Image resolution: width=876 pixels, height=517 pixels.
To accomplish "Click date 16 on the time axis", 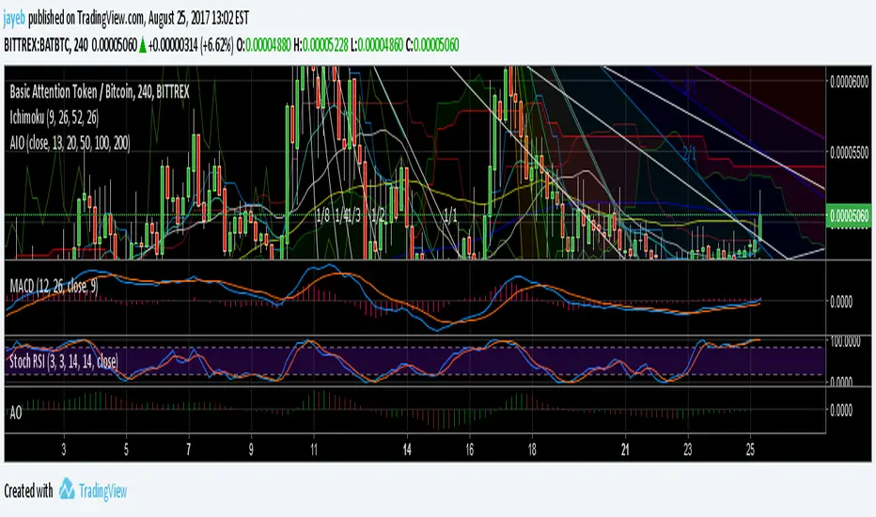I will point(469,450).
